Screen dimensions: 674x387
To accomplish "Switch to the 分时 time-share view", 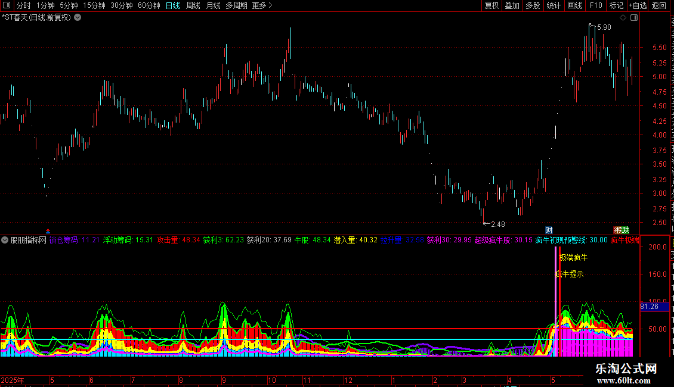I will coord(24,5).
